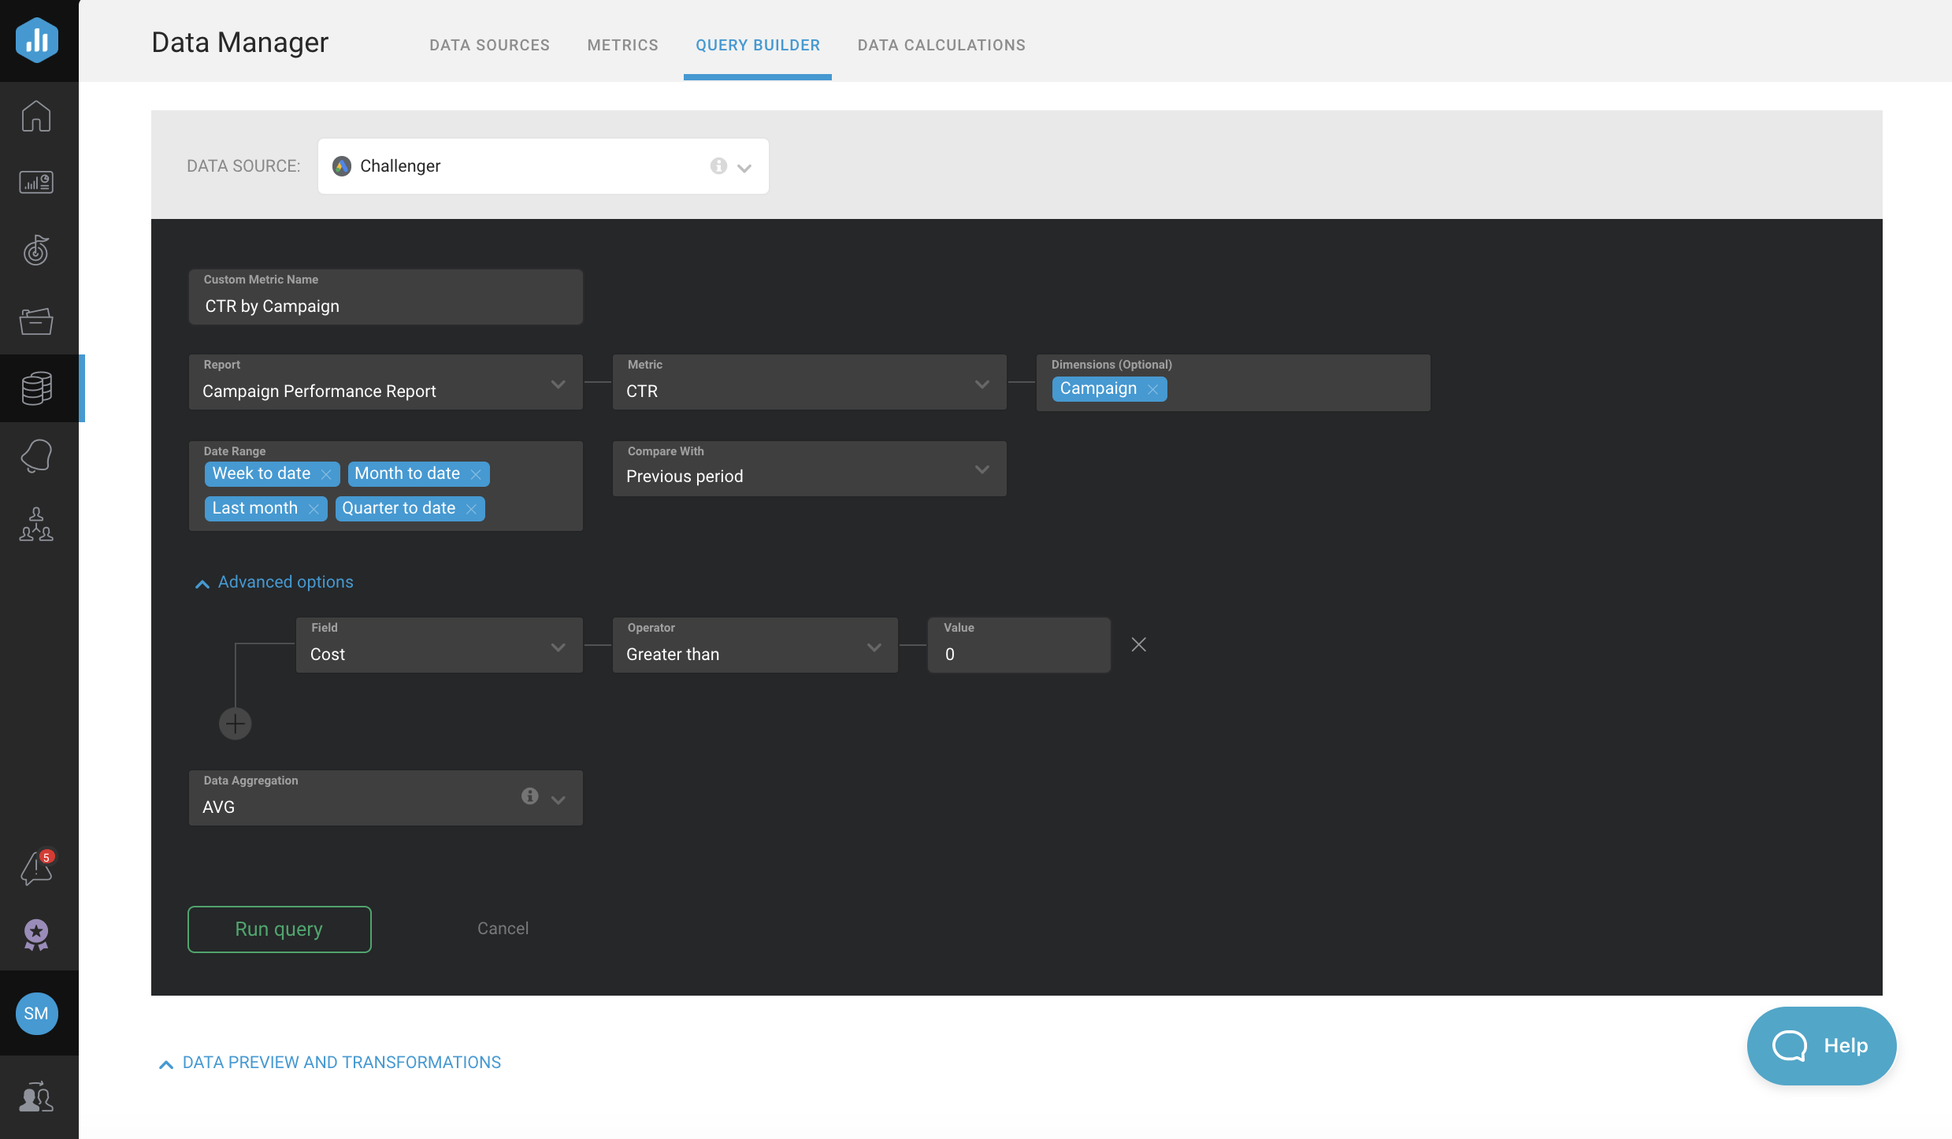Open the SM user avatar
The height and width of the screenshot is (1139, 1952).
pos(36,1013)
